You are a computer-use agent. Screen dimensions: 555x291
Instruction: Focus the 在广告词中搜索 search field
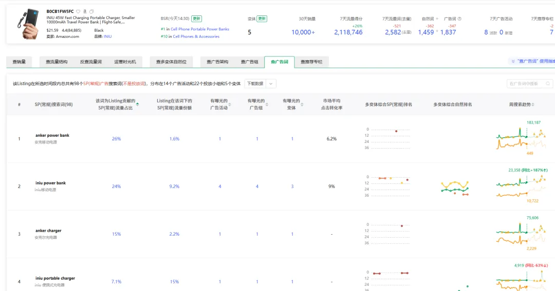(529, 84)
